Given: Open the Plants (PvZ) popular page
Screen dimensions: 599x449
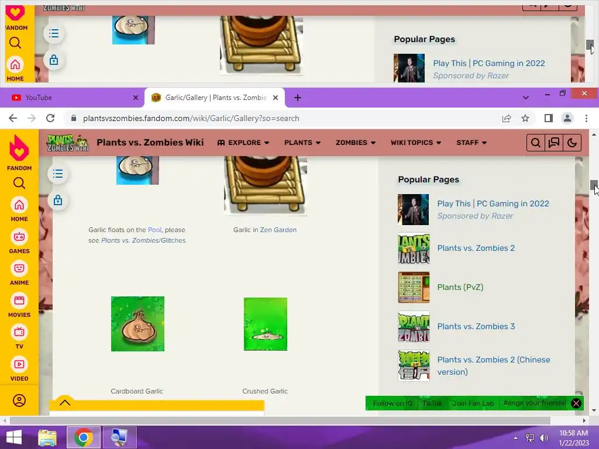Looking at the screenshot, I should [460, 287].
